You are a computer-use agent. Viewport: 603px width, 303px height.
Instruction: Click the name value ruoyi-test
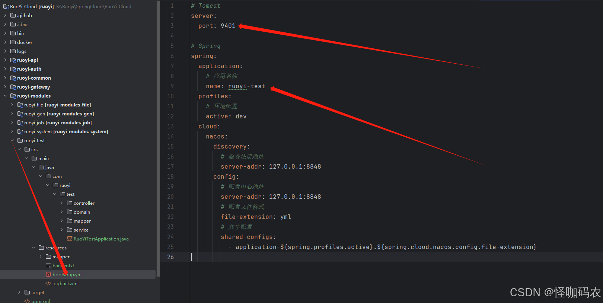pyautogui.click(x=246, y=86)
